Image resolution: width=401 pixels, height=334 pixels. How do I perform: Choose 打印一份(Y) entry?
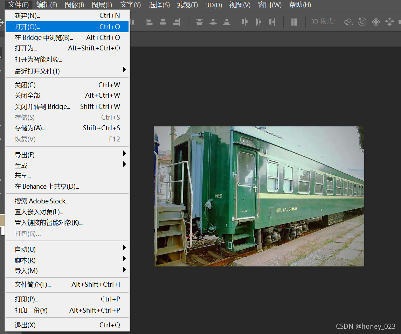coord(67,310)
